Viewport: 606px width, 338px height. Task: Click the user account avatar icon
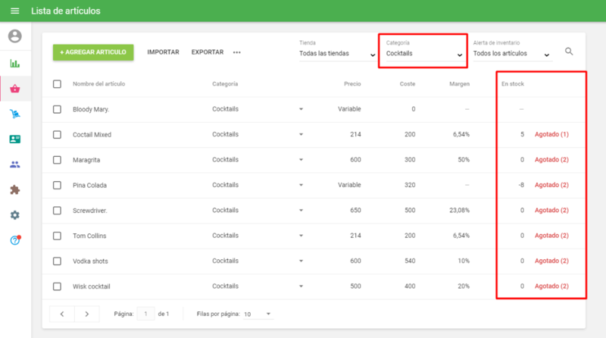15,36
